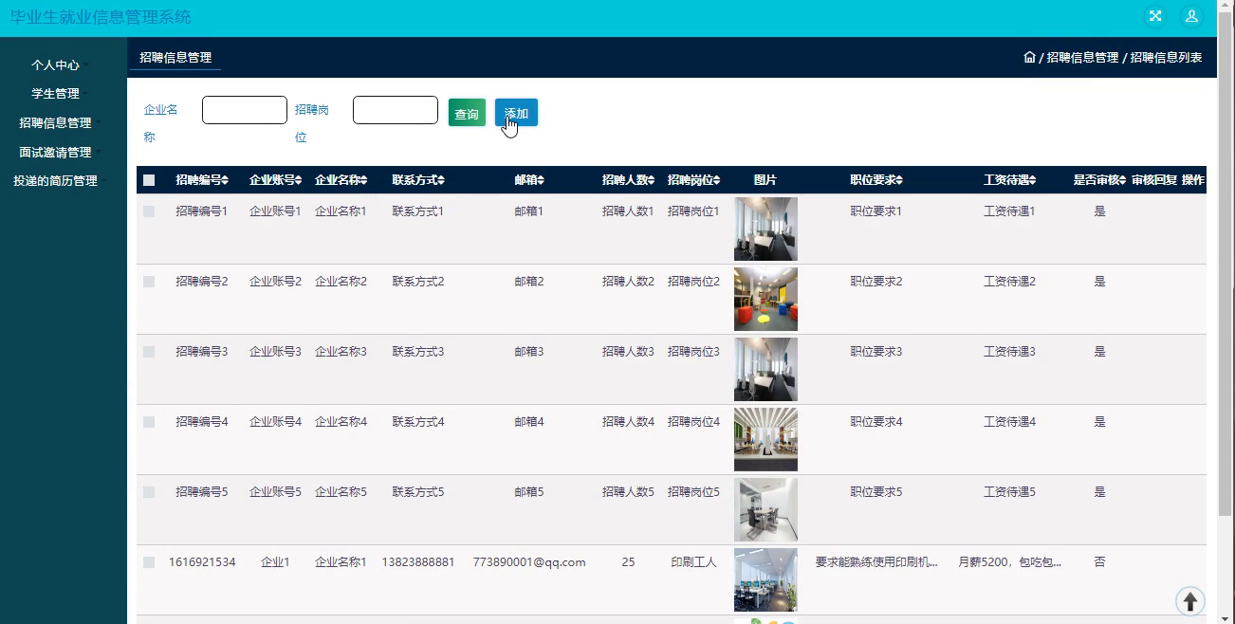Click email cell 773890001@qq.com
Image resolution: width=1235 pixels, height=624 pixels.
pyautogui.click(x=529, y=562)
